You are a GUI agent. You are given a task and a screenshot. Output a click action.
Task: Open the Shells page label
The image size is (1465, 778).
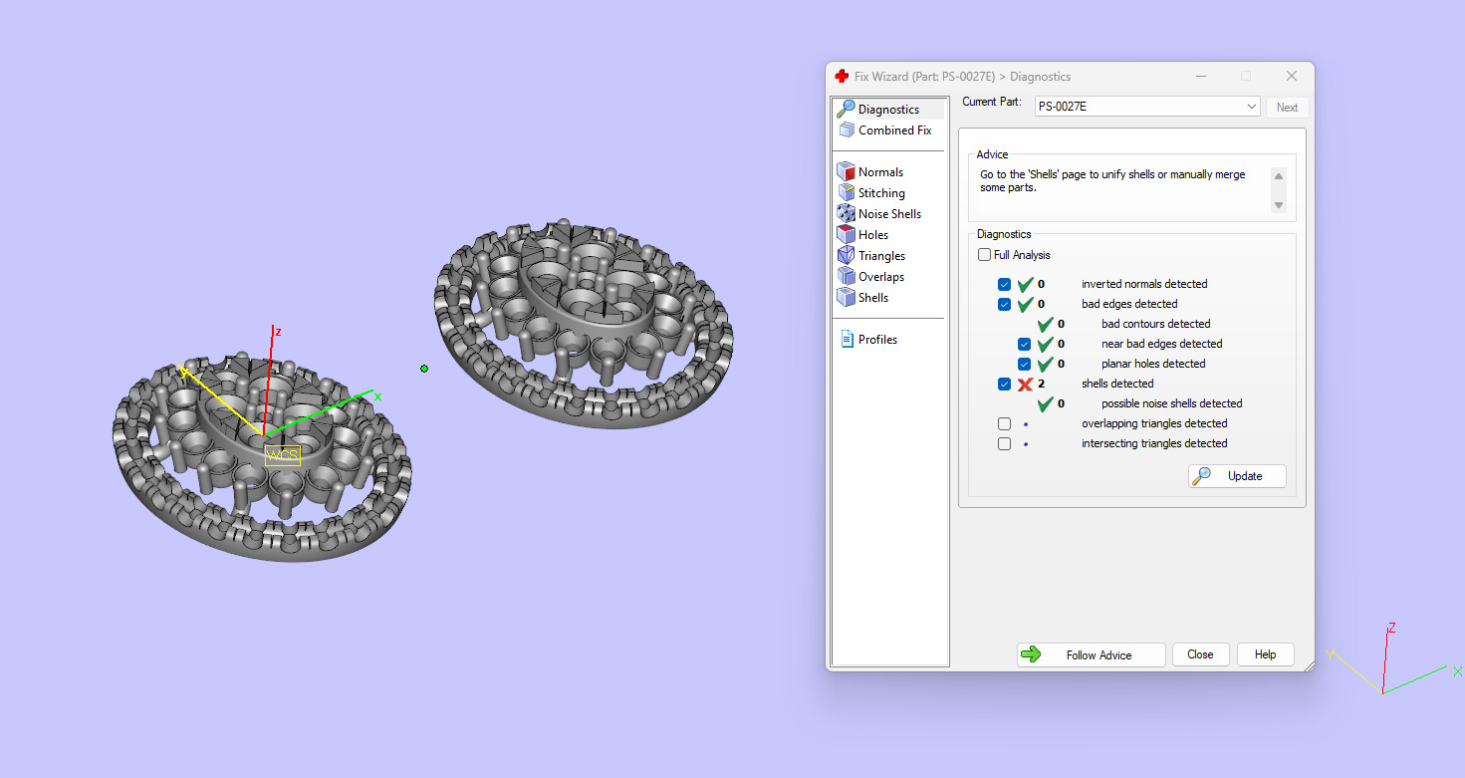point(873,297)
